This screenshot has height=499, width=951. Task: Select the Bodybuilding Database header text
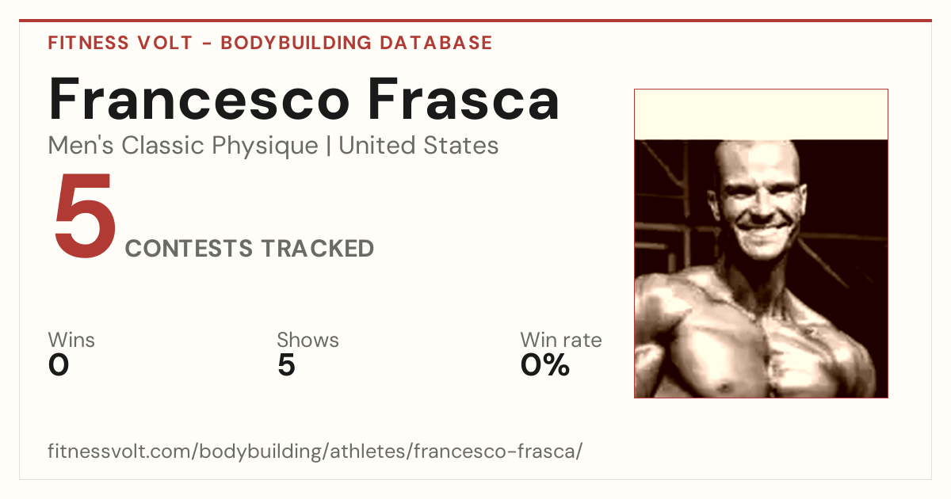click(357, 43)
